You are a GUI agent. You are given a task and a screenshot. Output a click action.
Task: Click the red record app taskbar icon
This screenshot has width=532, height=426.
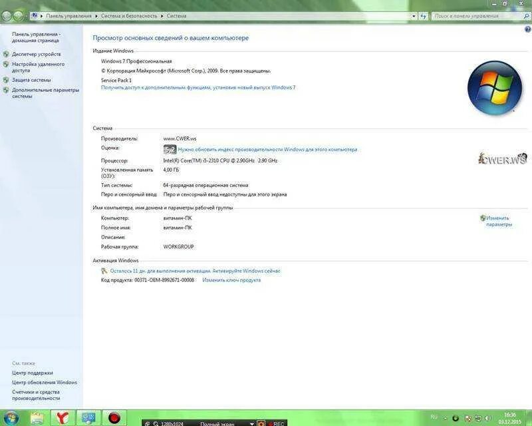(x=114, y=418)
